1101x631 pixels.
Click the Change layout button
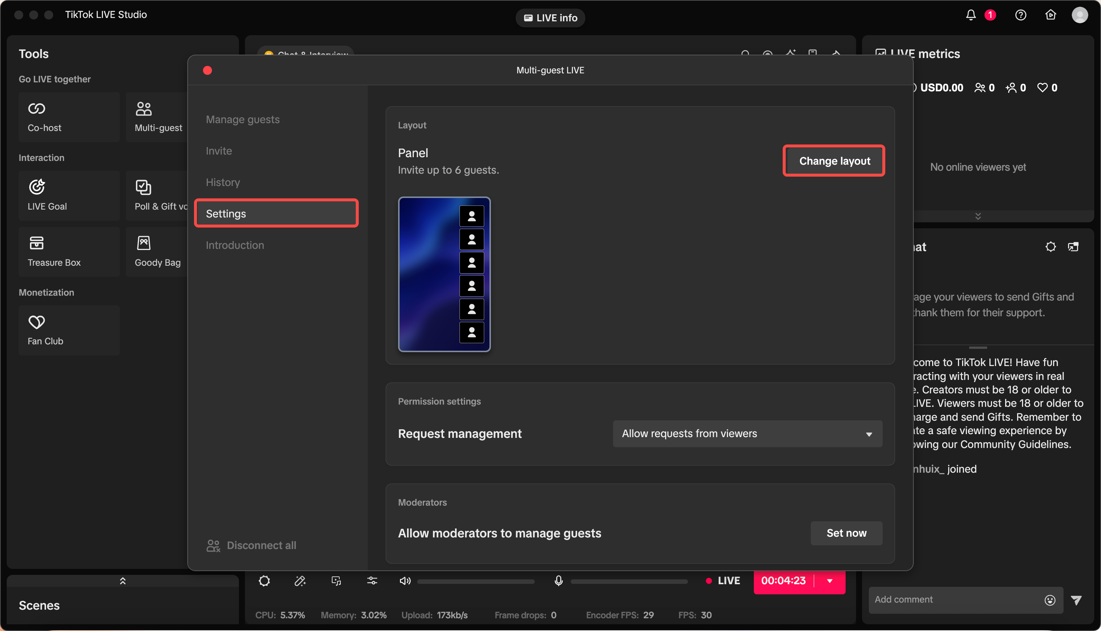[834, 161]
